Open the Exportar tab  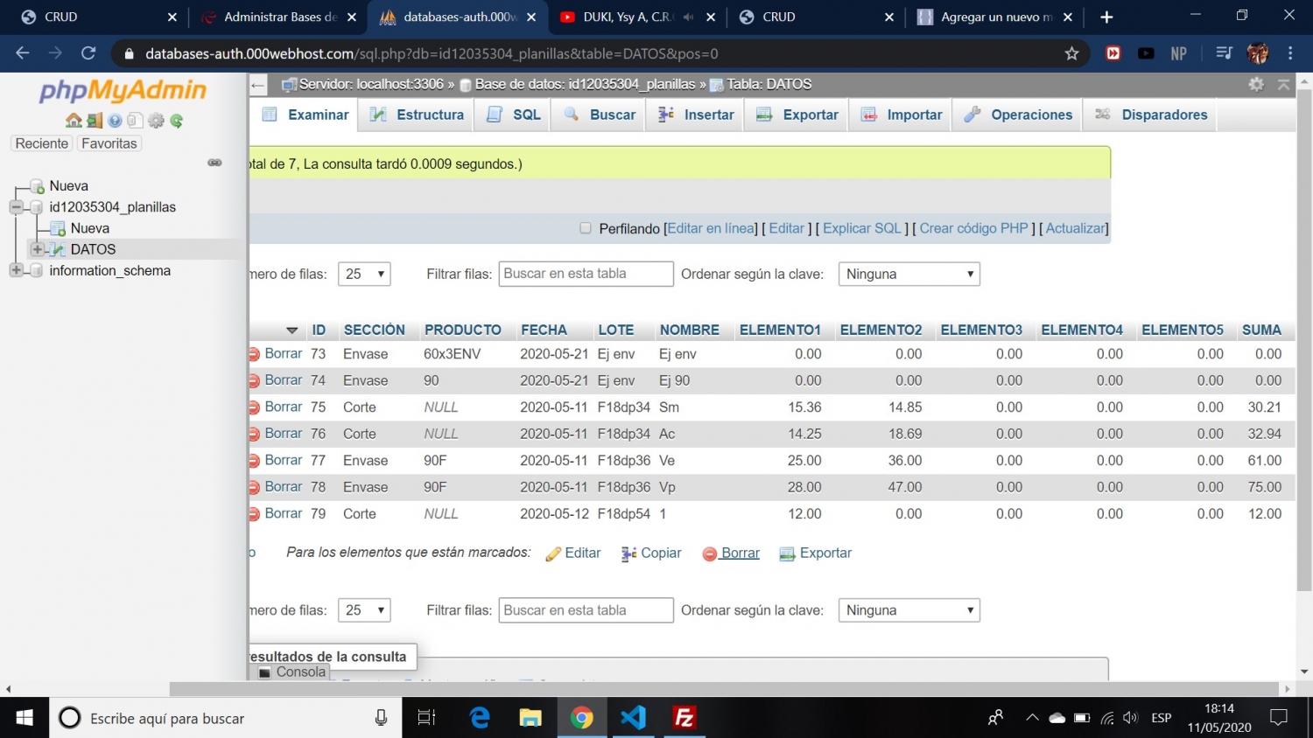797,115
